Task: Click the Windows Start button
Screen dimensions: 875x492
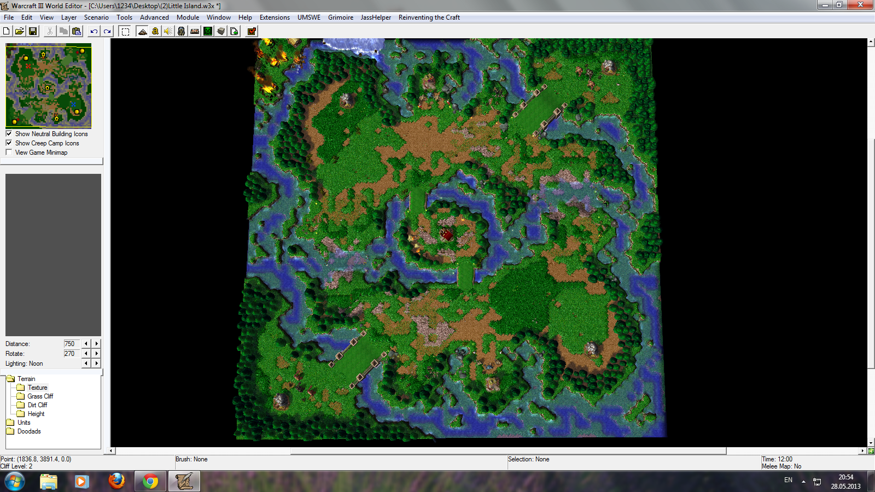Action: (x=15, y=482)
